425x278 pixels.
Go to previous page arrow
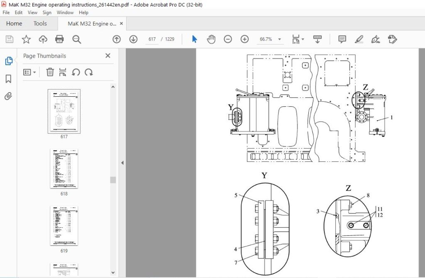point(117,39)
